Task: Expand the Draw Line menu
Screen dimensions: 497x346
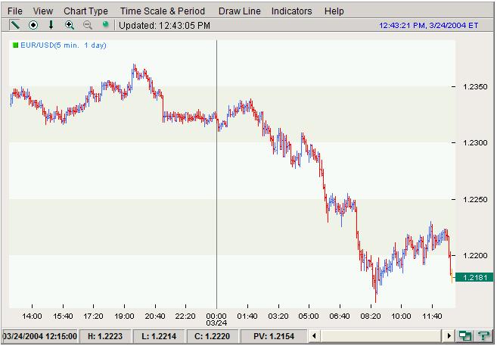Action: pyautogui.click(x=239, y=11)
